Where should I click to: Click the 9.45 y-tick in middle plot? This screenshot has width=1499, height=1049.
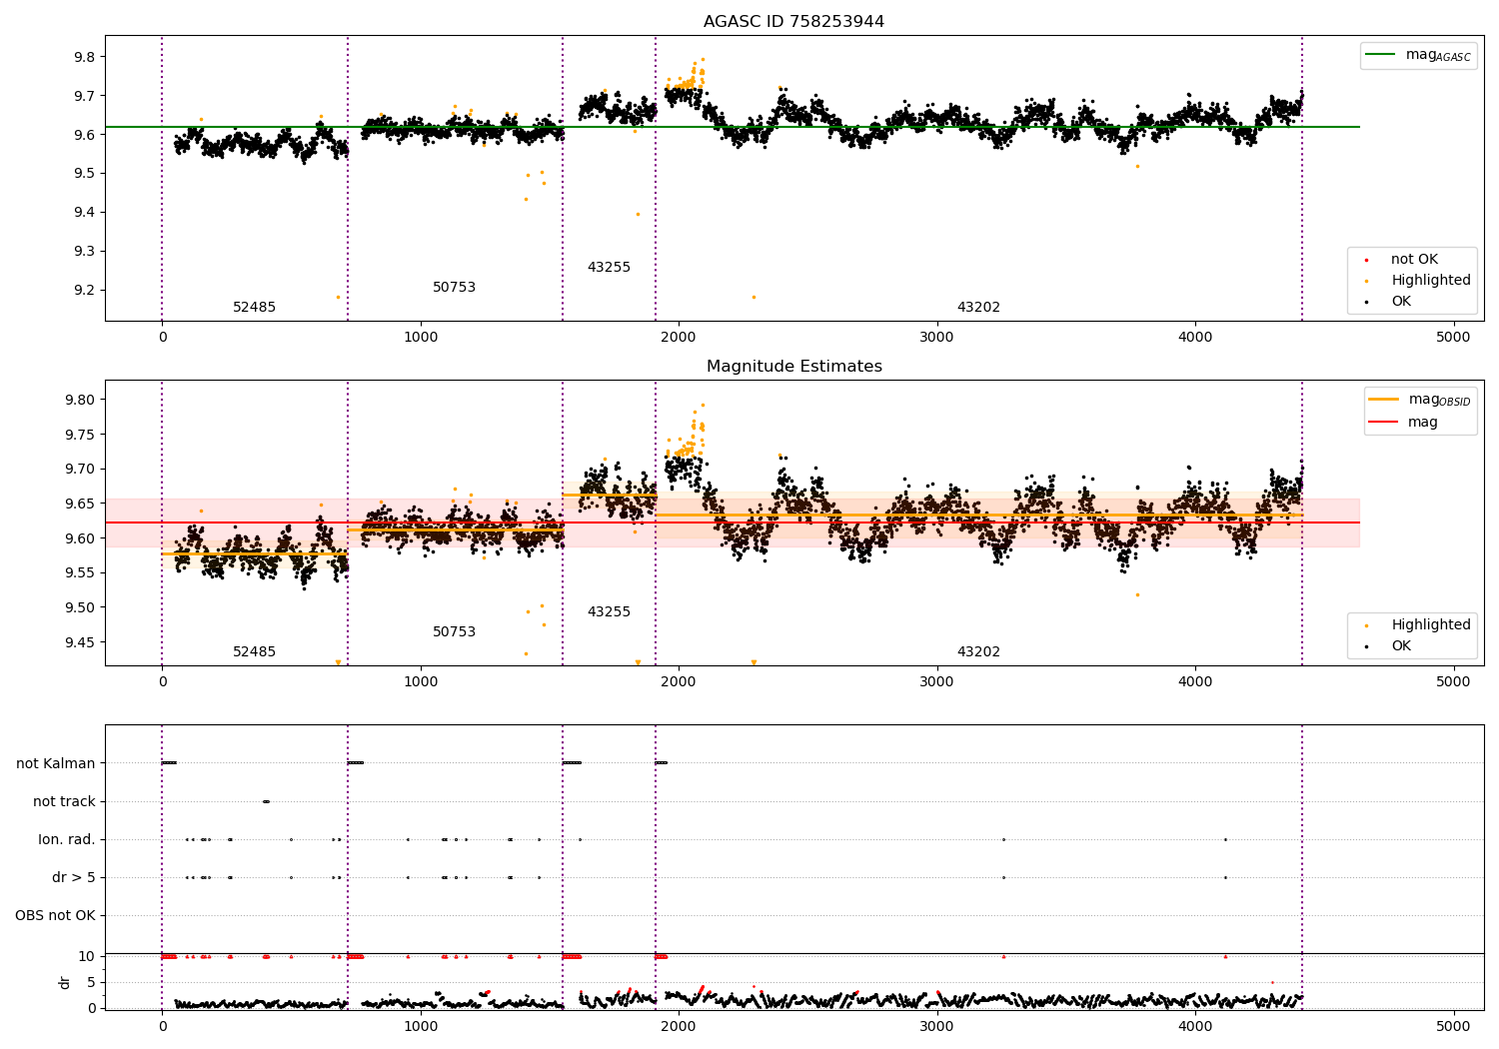coord(80,642)
